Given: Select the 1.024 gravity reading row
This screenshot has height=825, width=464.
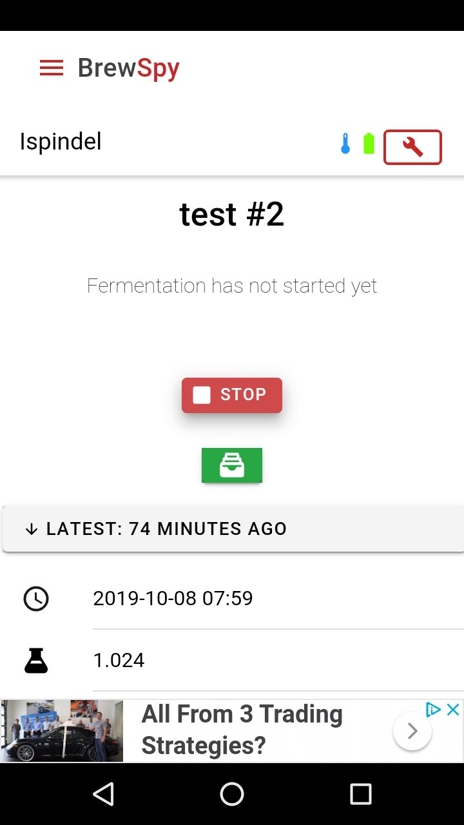Looking at the screenshot, I should pyautogui.click(x=232, y=661).
